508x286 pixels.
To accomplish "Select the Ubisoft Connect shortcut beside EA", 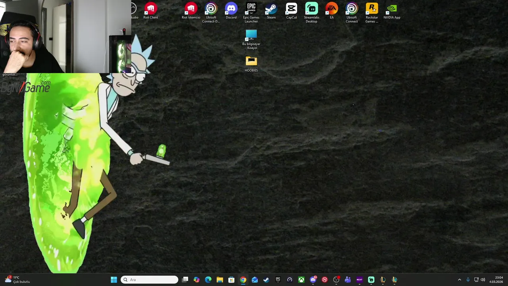I will [x=352, y=13].
